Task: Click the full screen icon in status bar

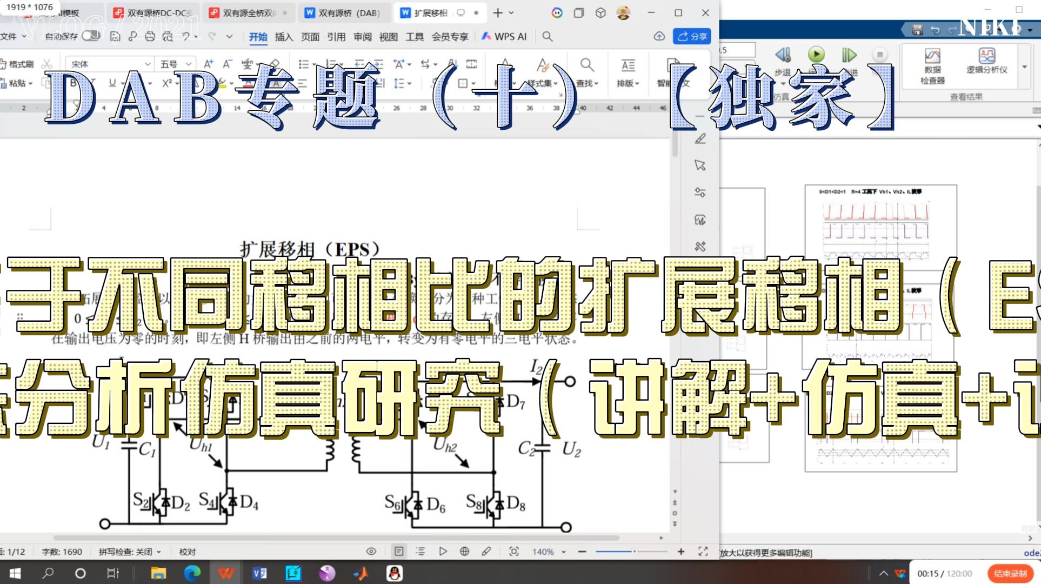Action: tap(703, 552)
